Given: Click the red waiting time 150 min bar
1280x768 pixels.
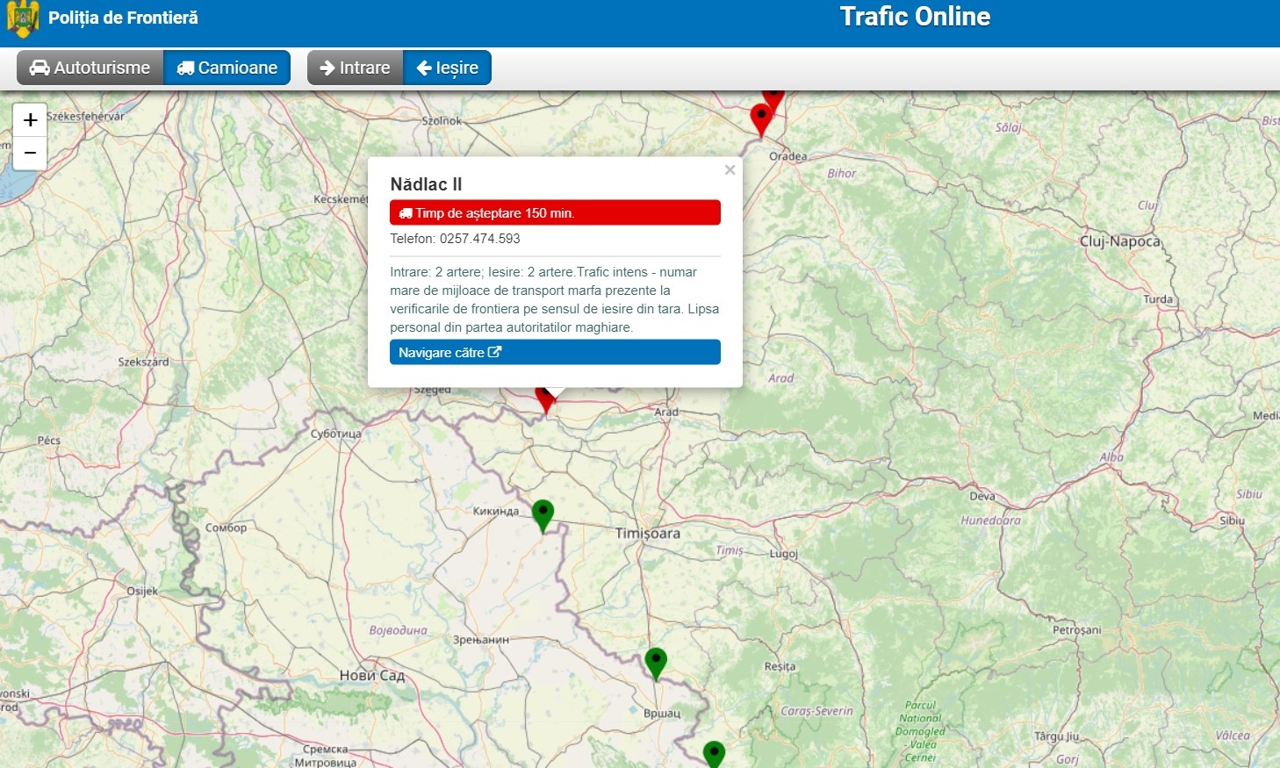Looking at the screenshot, I should click(x=555, y=212).
